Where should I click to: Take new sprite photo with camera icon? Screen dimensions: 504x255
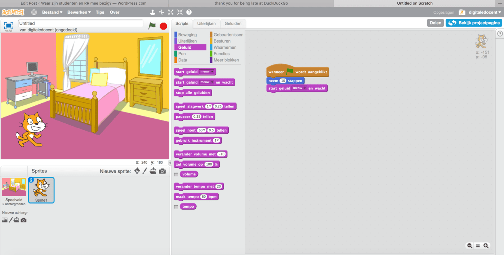pos(162,171)
